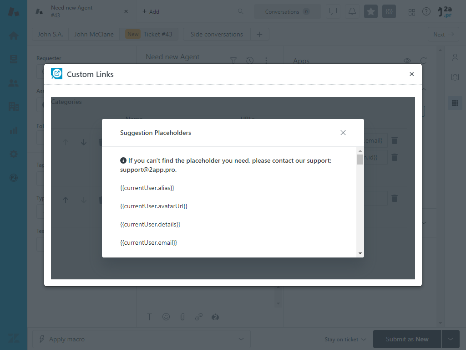466x350 pixels.
Task: Switch to the Side conversations tab
Action: (x=217, y=34)
